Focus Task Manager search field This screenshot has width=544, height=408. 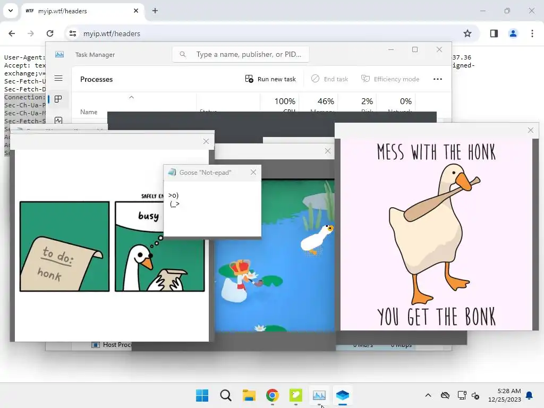pyautogui.click(x=241, y=54)
